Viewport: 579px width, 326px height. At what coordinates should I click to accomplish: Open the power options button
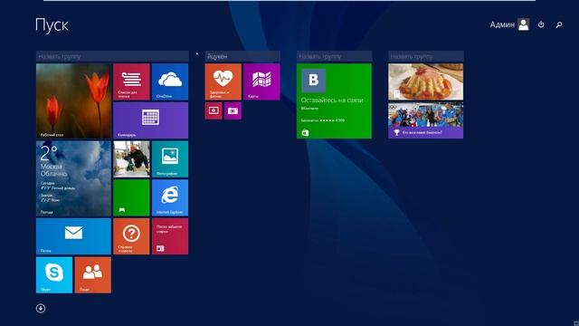coord(541,24)
